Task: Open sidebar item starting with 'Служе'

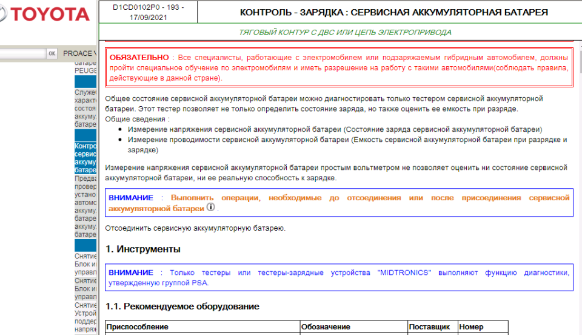Action: coord(85,108)
